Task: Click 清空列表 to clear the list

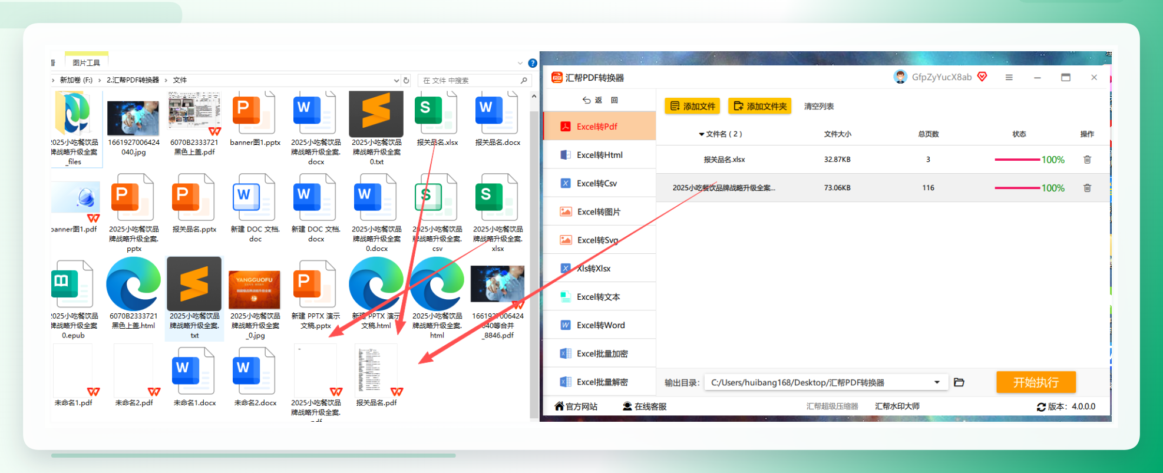Action: tap(819, 106)
